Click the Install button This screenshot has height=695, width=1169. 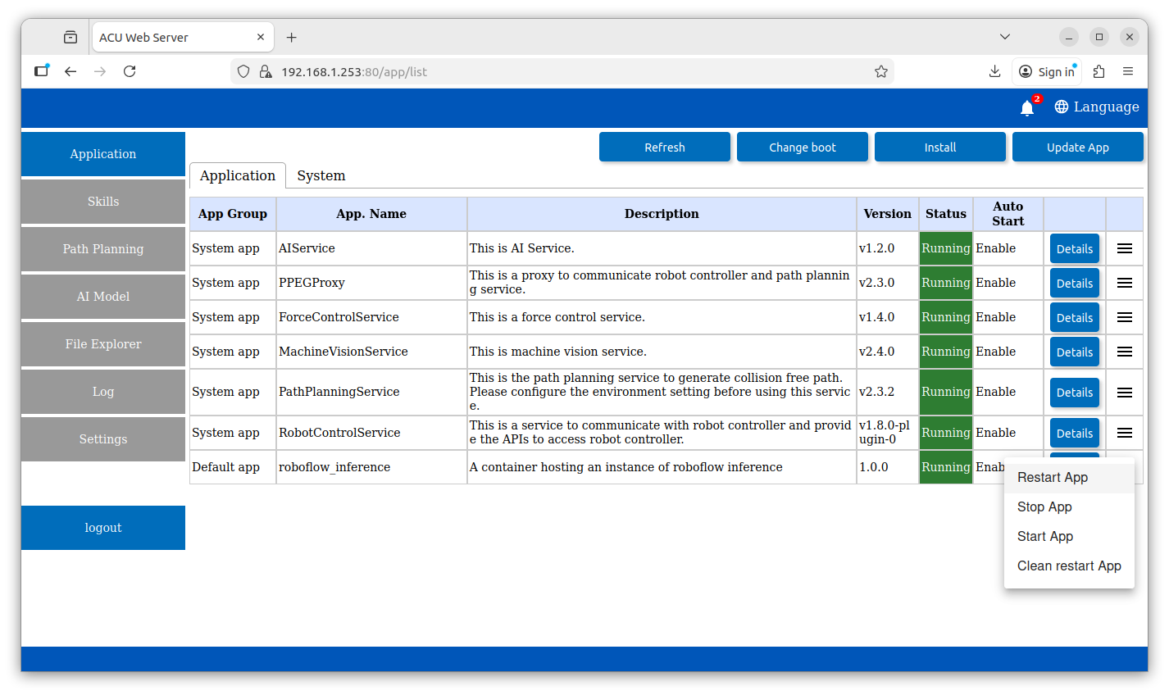coord(940,148)
